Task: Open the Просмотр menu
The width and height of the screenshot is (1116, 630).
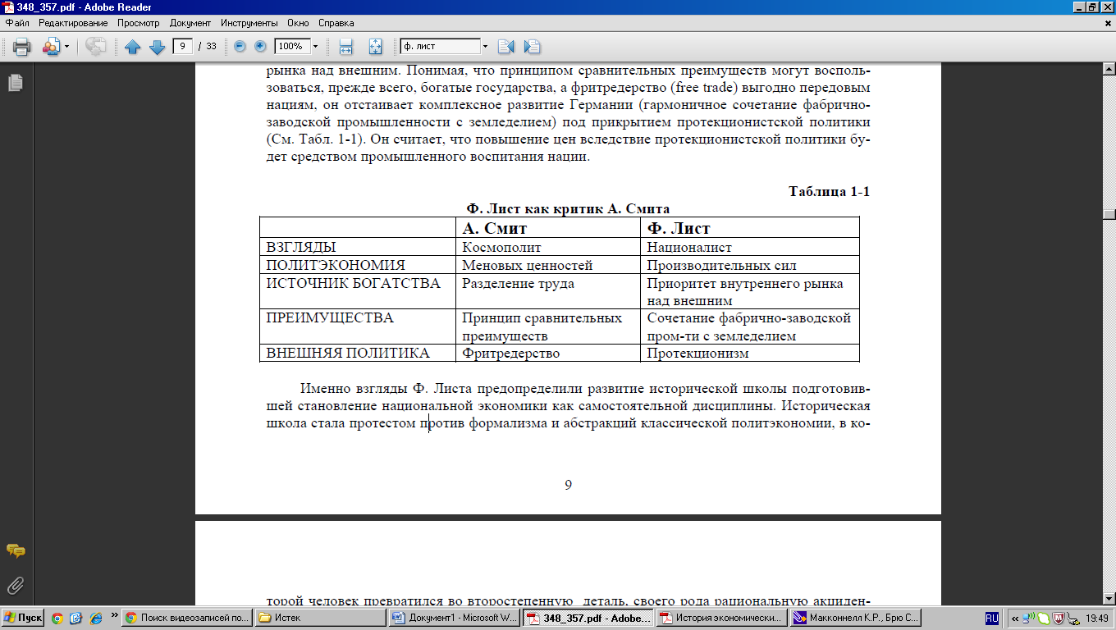Action: [138, 23]
